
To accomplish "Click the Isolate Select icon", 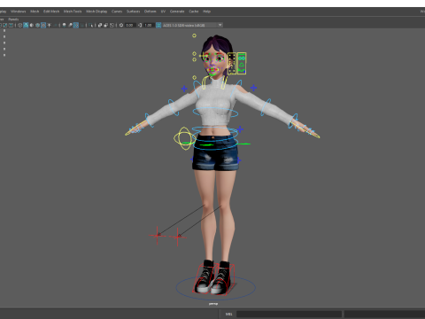I will [x=90, y=25].
